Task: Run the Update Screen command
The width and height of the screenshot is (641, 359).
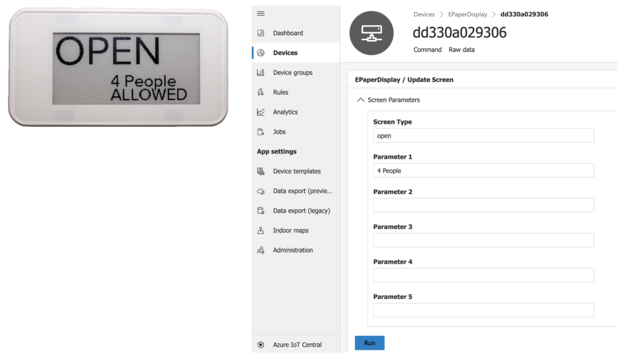Action: click(369, 343)
